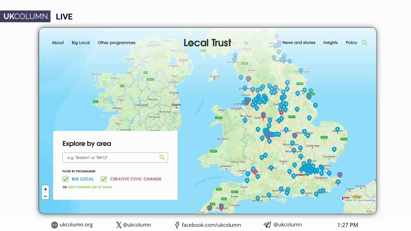411x231 pixels.
Task: Open the Other programmes menu
Action: click(x=117, y=43)
